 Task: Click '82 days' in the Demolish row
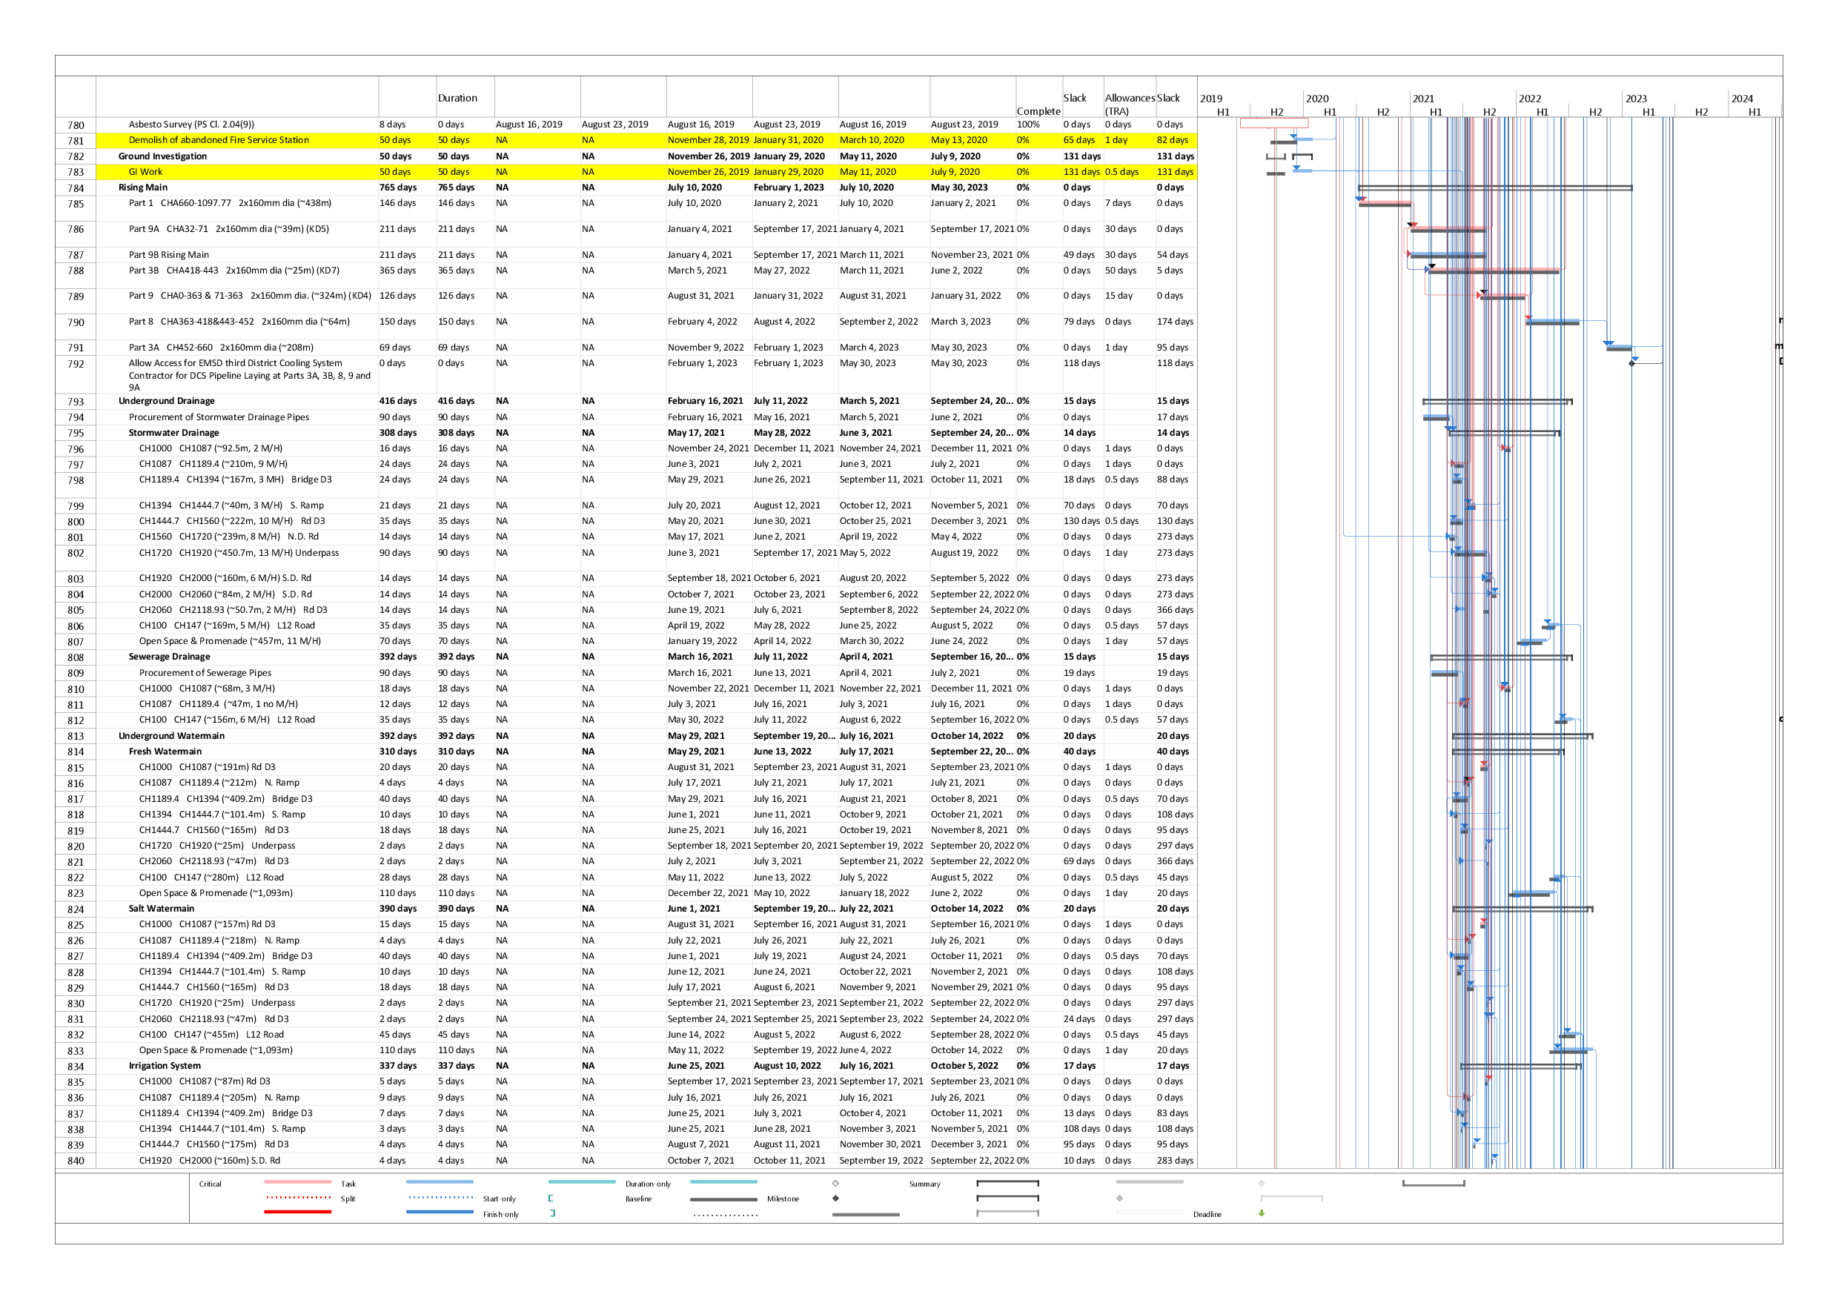(1173, 140)
